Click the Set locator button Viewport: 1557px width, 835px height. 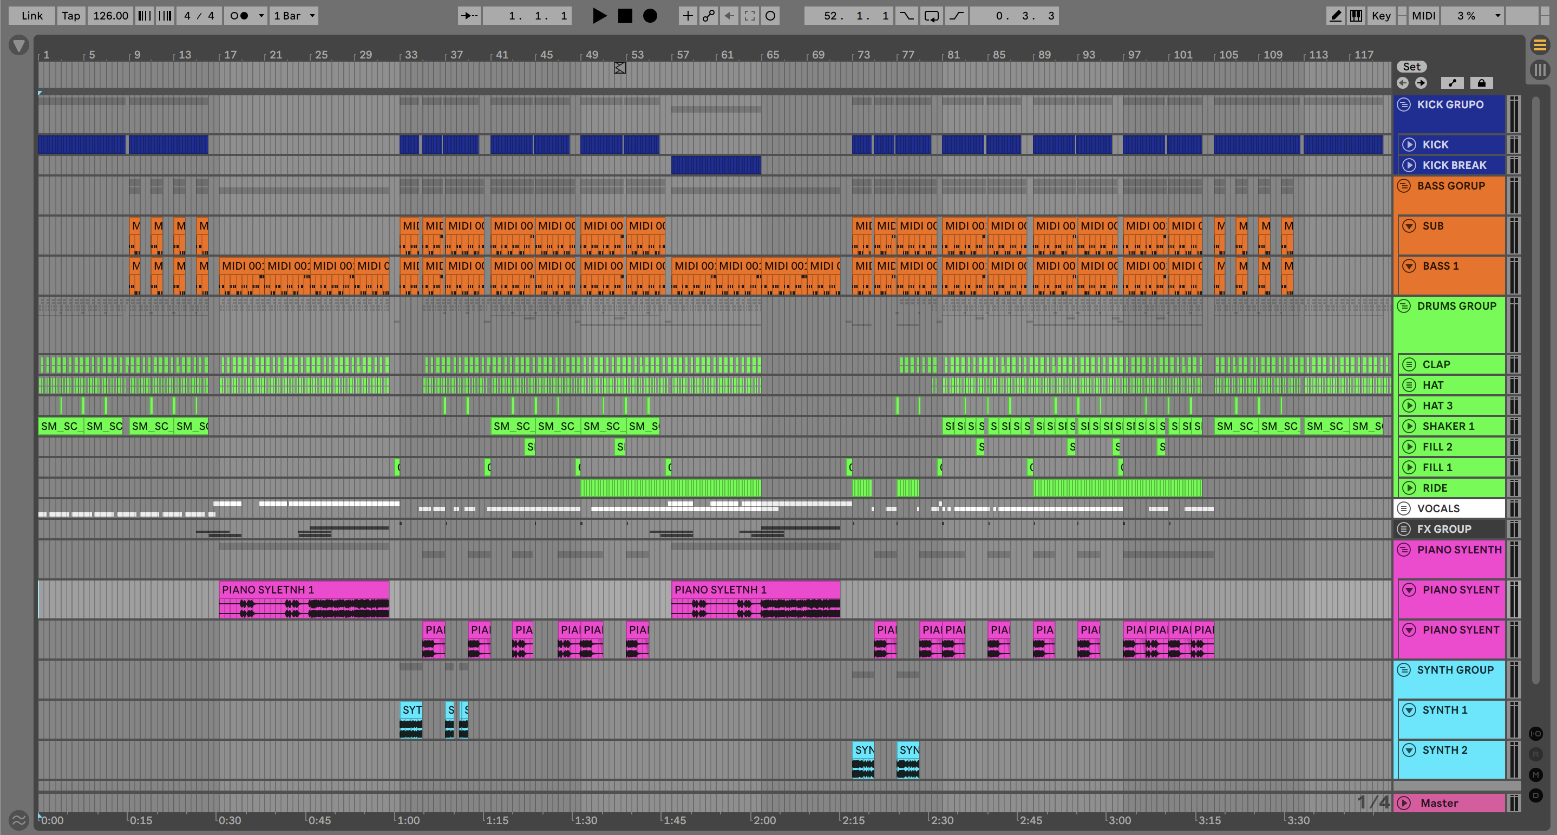coord(1411,67)
